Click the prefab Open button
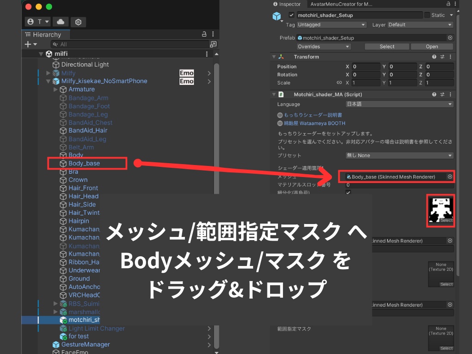This screenshot has width=472, height=354. [431, 47]
